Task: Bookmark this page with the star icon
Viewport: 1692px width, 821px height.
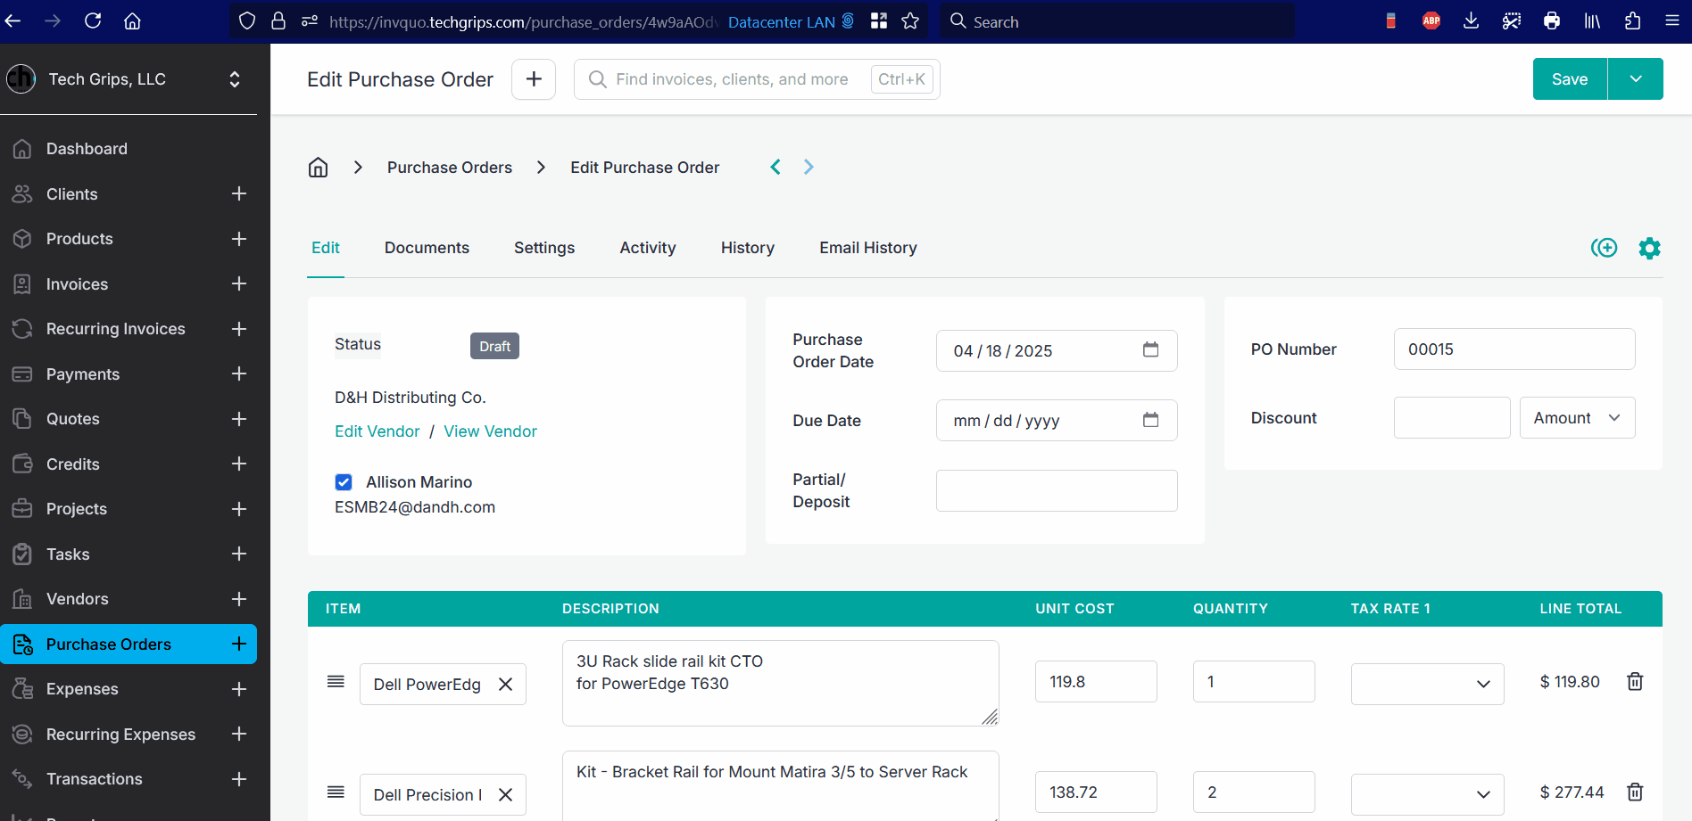Action: coord(910,21)
